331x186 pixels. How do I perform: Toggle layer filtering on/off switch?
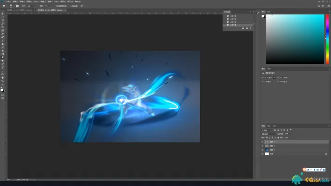click(x=291, y=130)
